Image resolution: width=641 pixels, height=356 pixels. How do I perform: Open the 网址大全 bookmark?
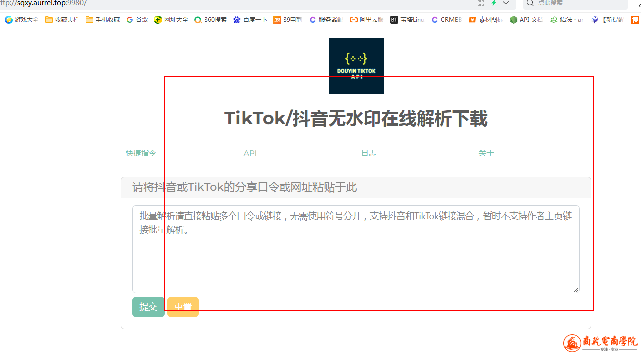171,20
